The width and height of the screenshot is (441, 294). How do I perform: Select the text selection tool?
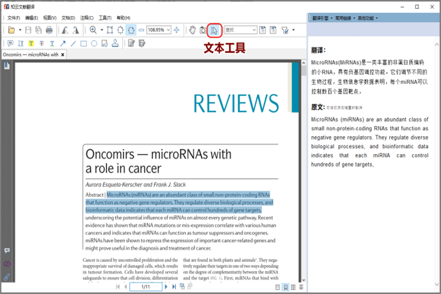(214, 30)
